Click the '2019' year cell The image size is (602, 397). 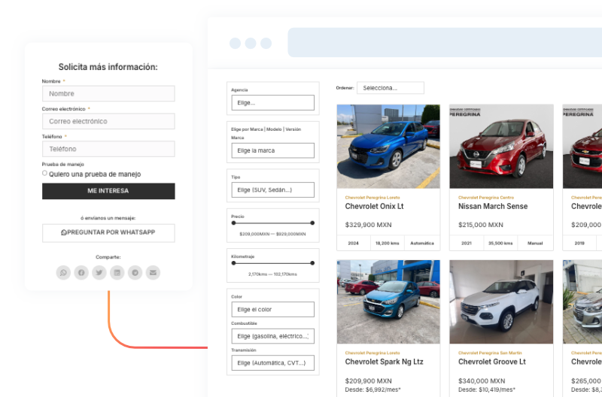579,243
